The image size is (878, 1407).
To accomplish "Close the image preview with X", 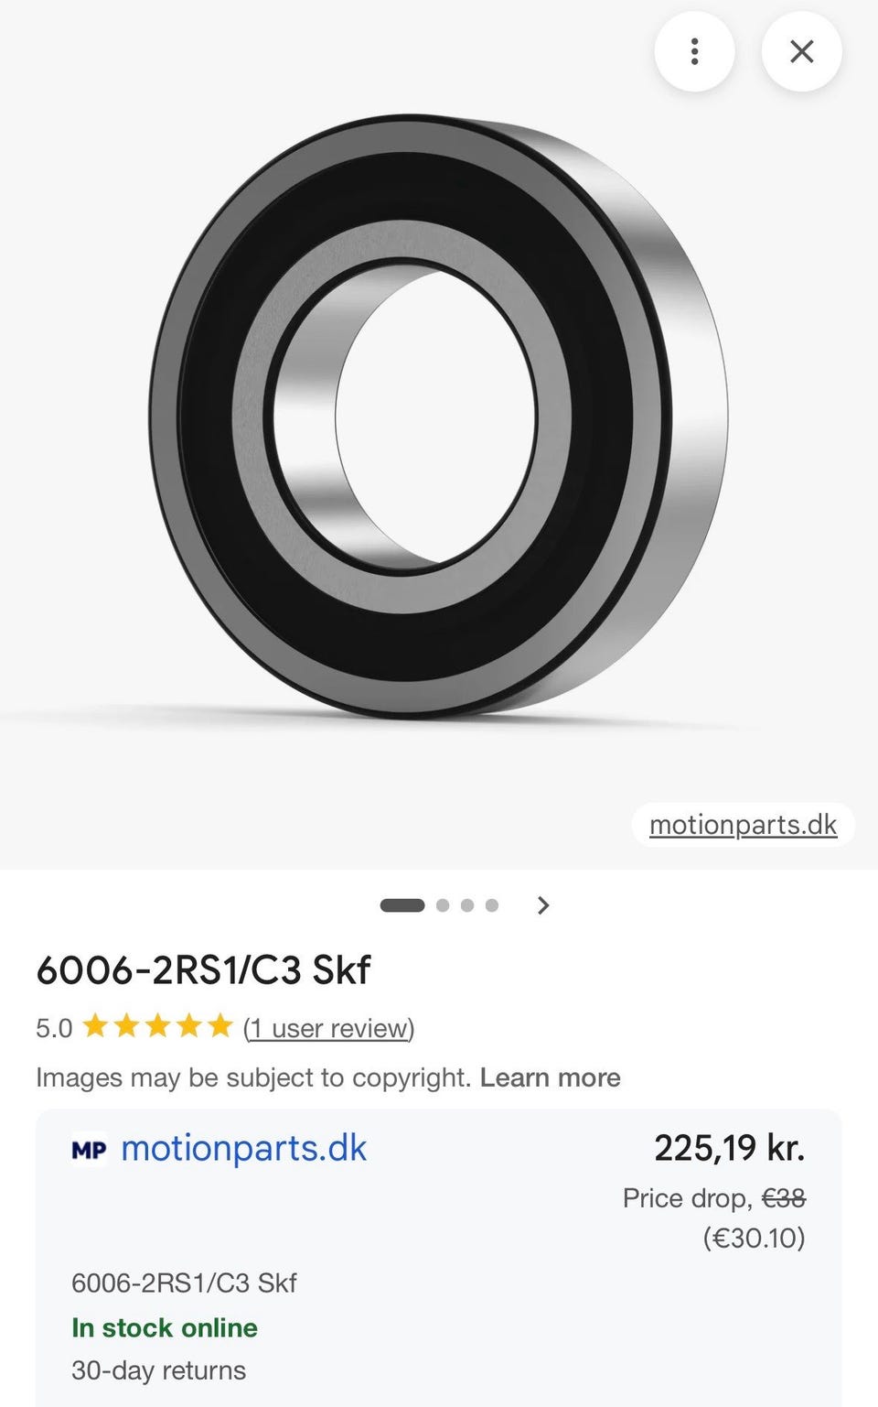I will click(x=801, y=51).
